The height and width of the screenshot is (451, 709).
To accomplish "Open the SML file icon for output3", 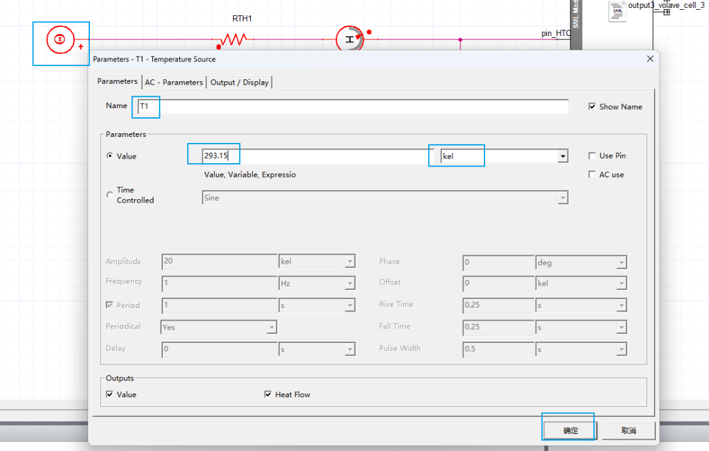I will pos(617,11).
